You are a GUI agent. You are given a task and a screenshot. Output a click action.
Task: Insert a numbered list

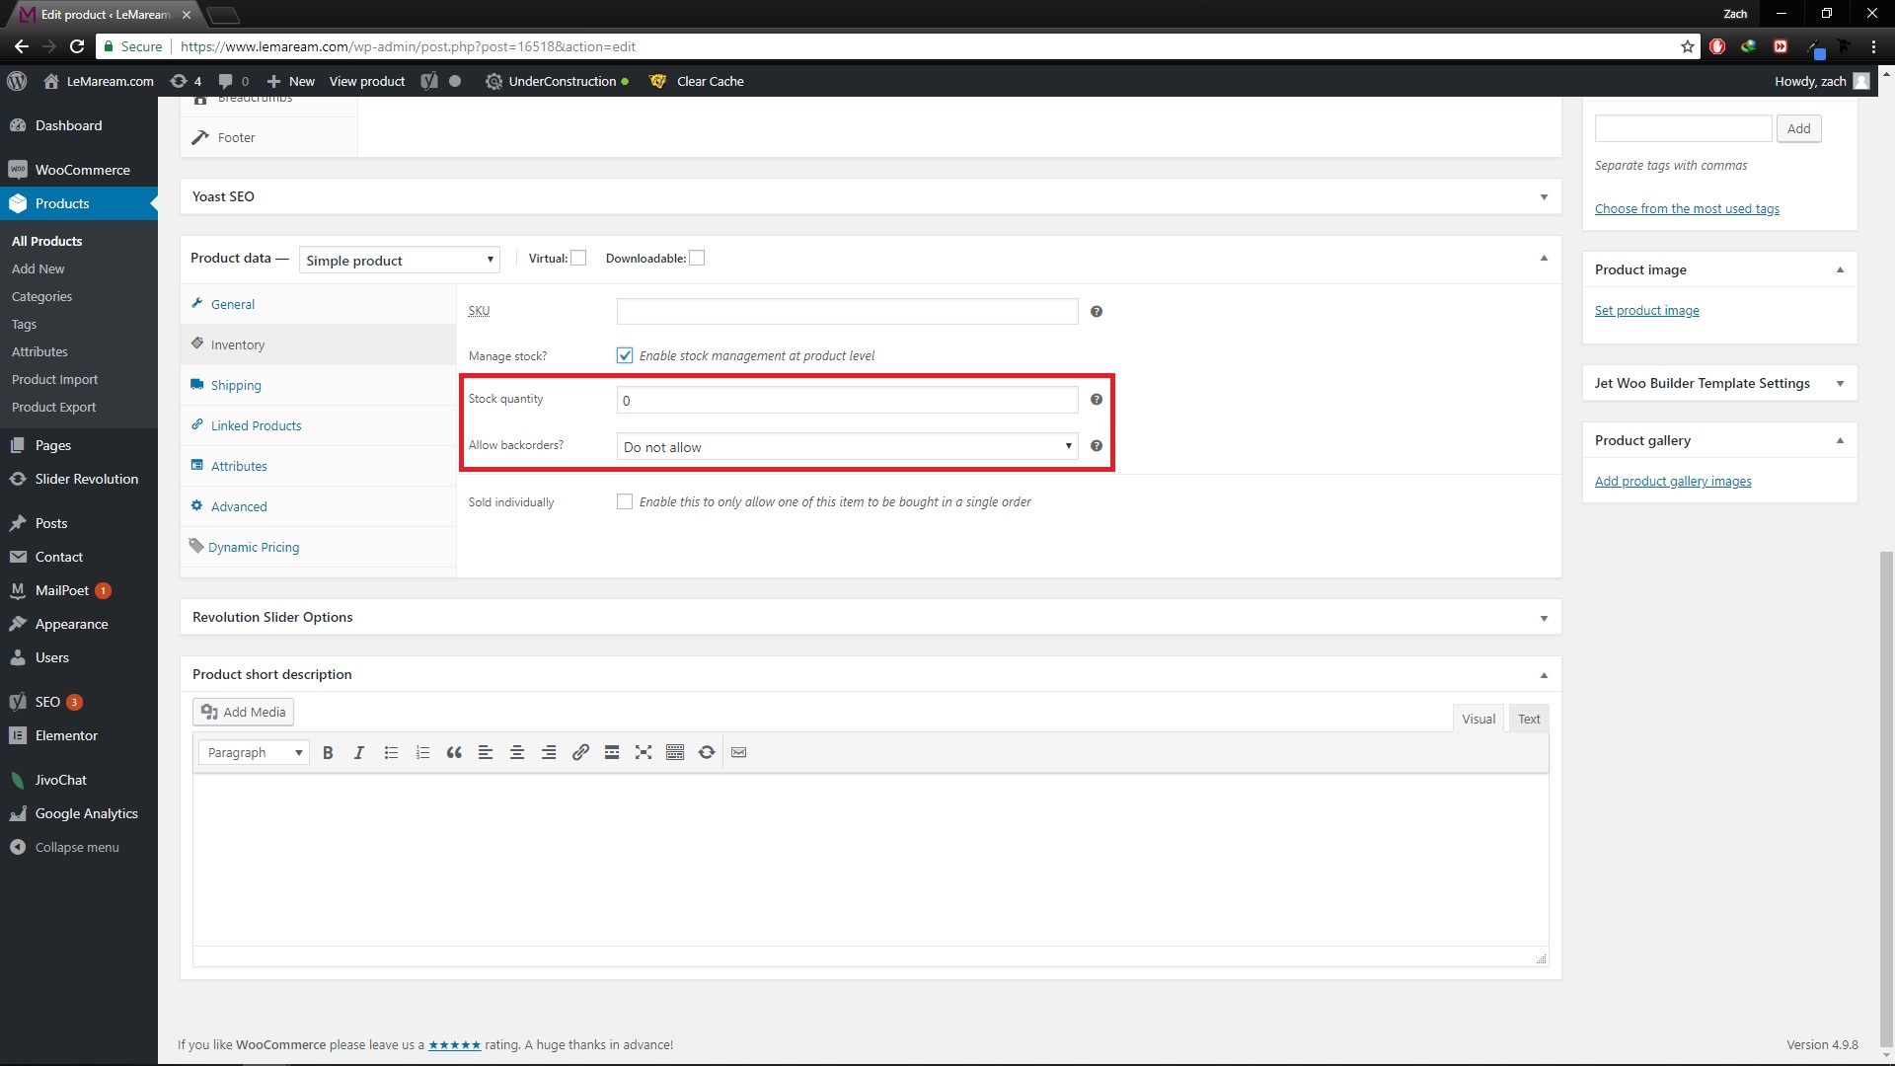(422, 753)
